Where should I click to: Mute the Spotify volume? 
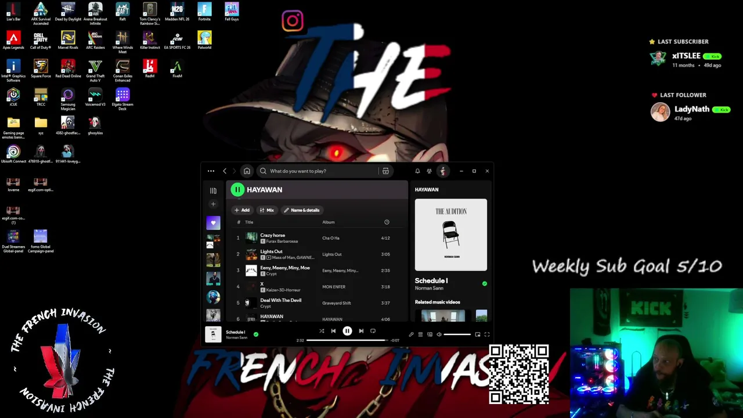(x=439, y=334)
